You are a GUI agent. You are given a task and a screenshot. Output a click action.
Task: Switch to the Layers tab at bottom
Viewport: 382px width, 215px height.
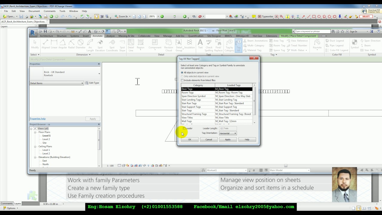click(x=18, y=203)
